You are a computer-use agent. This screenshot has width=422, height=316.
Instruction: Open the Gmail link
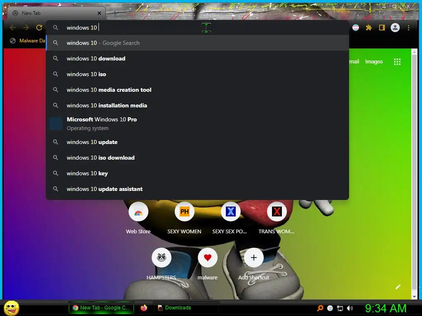pyautogui.click(x=354, y=62)
